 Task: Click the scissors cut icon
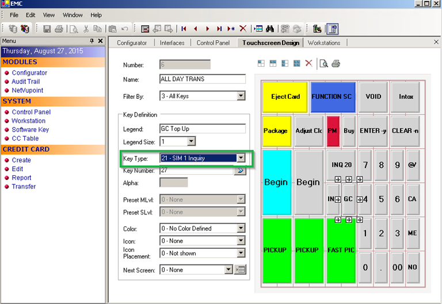(86, 29)
